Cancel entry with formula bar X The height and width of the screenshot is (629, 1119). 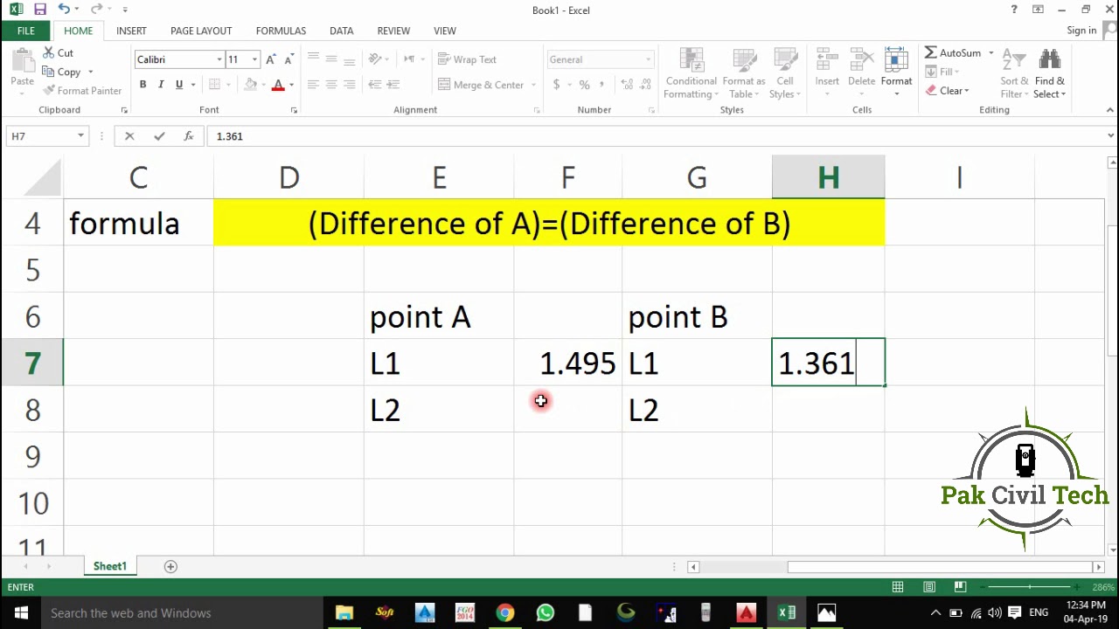pyautogui.click(x=129, y=136)
